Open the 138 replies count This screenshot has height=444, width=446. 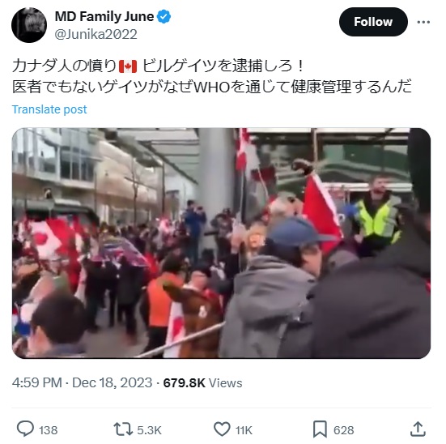tap(48, 430)
